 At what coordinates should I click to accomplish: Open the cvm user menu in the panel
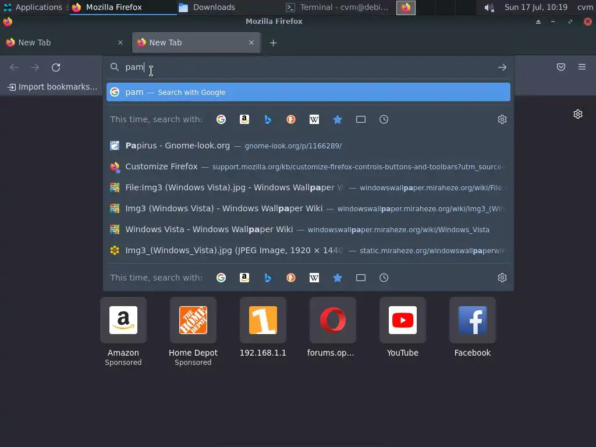585,7
